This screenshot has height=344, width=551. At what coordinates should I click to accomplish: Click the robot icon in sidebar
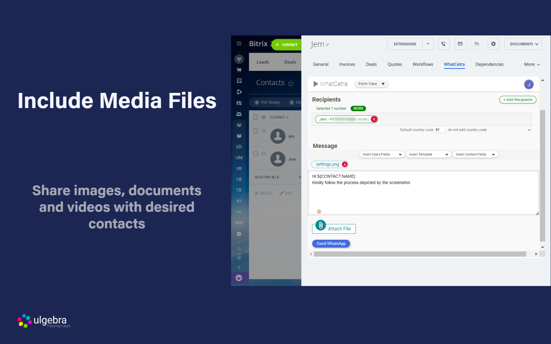point(239,114)
